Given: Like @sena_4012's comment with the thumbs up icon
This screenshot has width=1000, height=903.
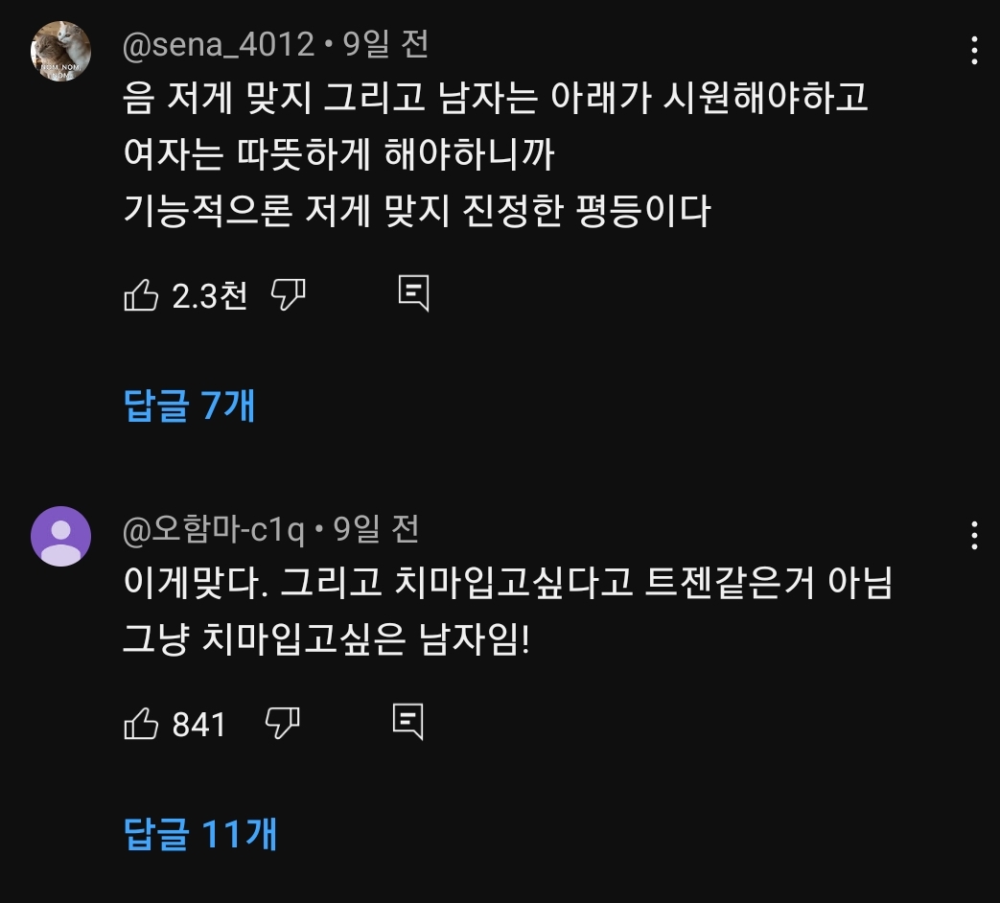Looking at the screenshot, I should [x=144, y=295].
